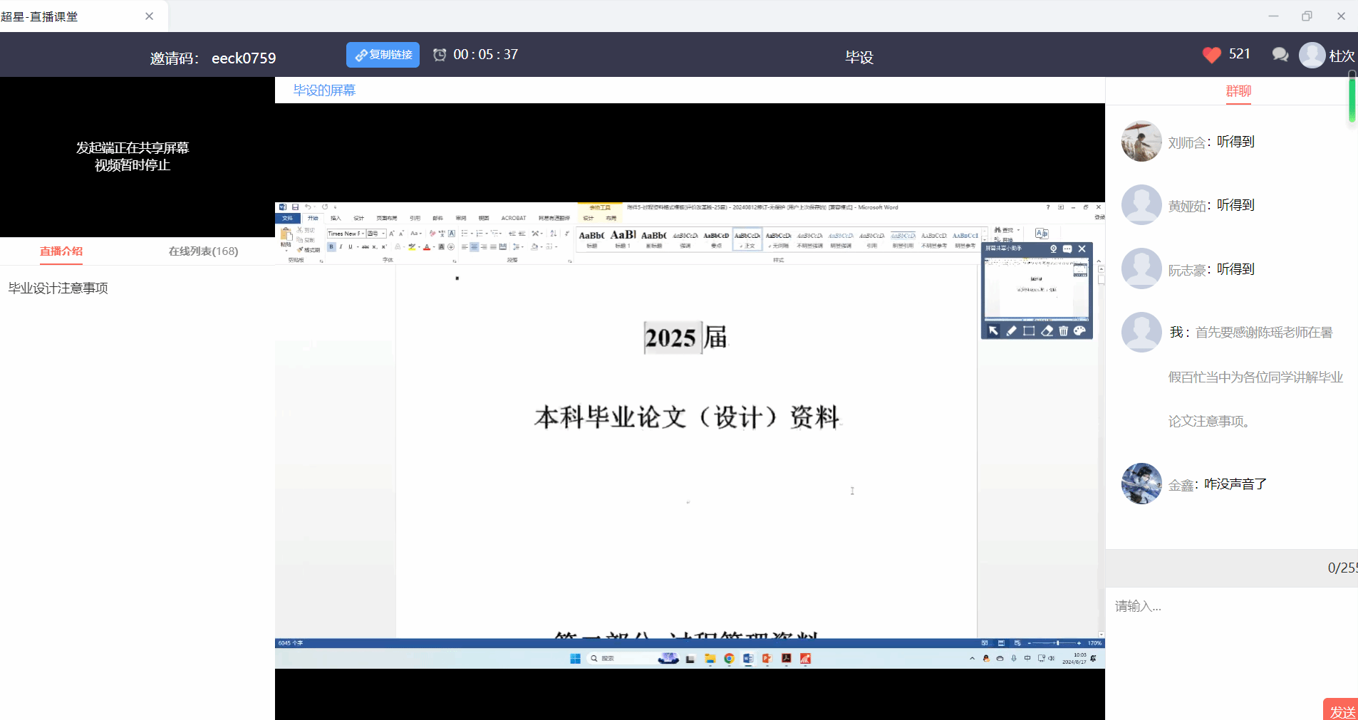1358x720 pixels.
Task: Select the pencil tool in screen-share assistant
Action: tap(1011, 331)
